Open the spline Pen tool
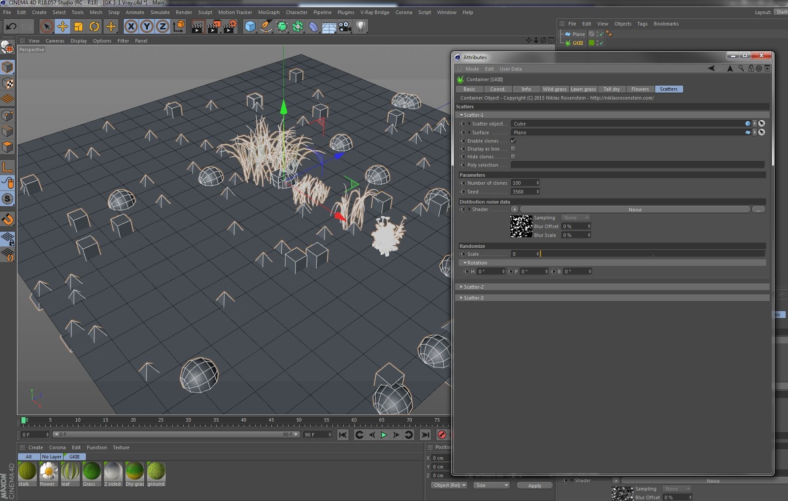The image size is (788, 501). click(x=266, y=26)
